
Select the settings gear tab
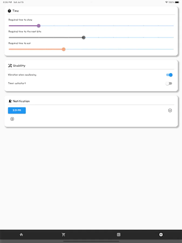coord(161,235)
